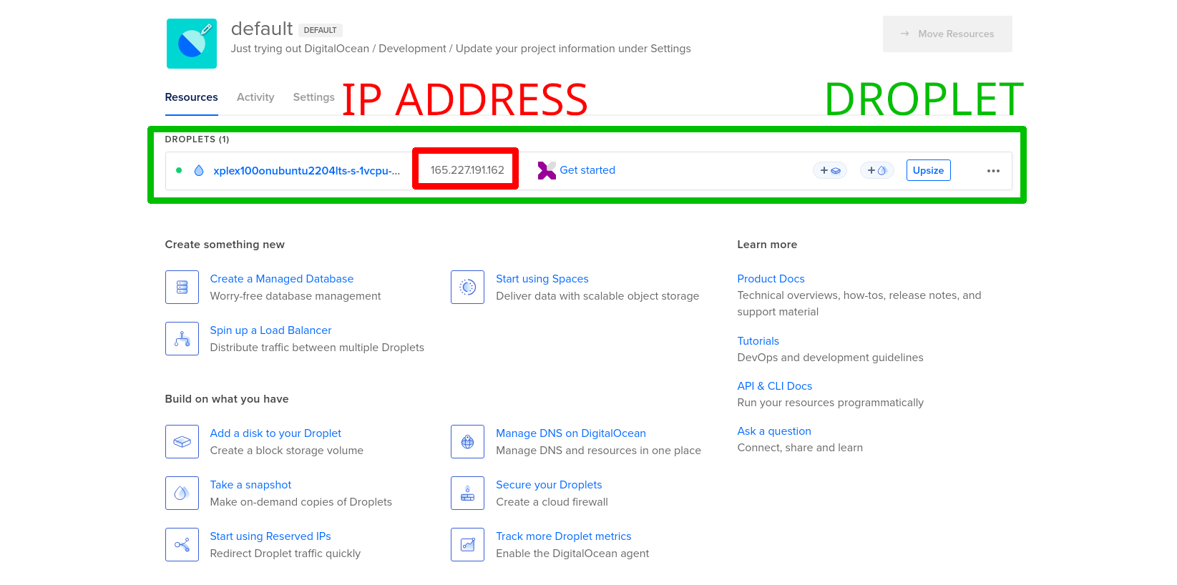This screenshot has height=585, width=1177.
Task: Open Create a Managed Database link
Action: tap(281, 279)
